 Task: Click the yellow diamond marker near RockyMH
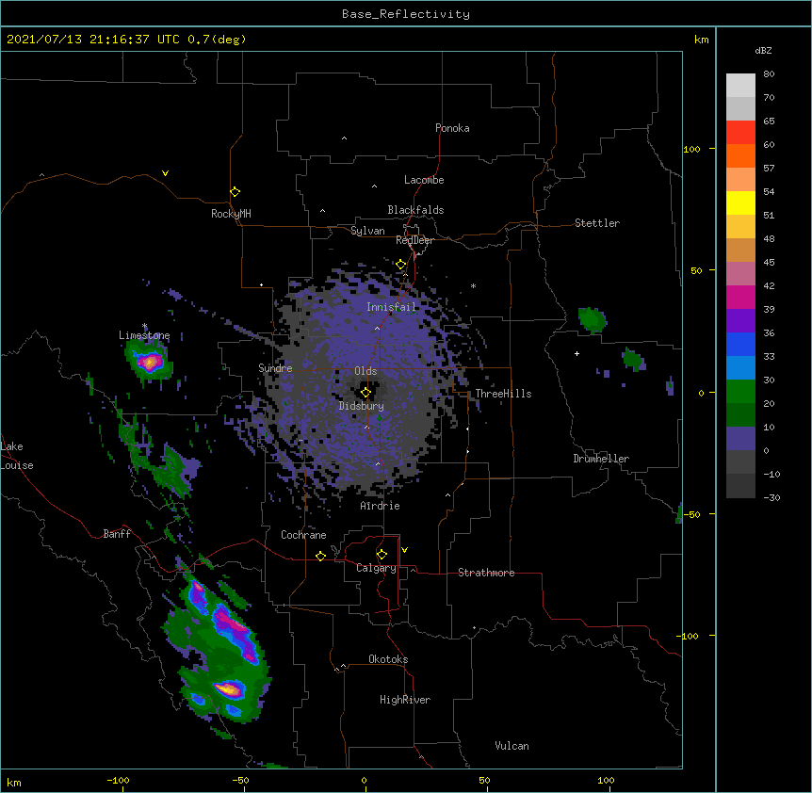pyautogui.click(x=235, y=192)
